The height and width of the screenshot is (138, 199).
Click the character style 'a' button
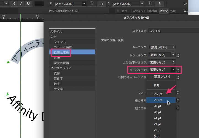tap(102, 4)
